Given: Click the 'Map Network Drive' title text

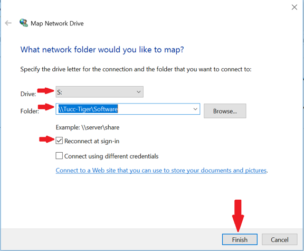Looking at the screenshot, I should tap(57, 23).
